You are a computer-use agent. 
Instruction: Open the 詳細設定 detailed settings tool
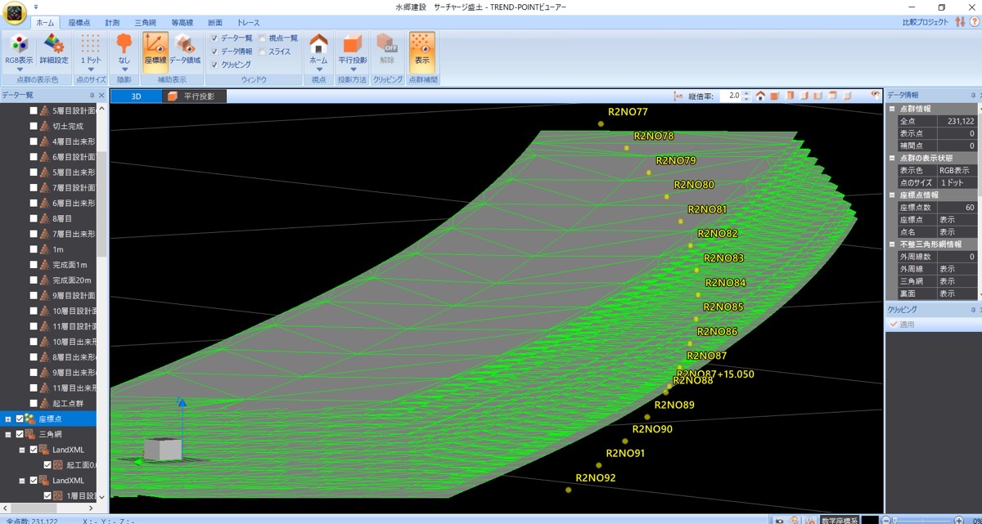[54, 51]
